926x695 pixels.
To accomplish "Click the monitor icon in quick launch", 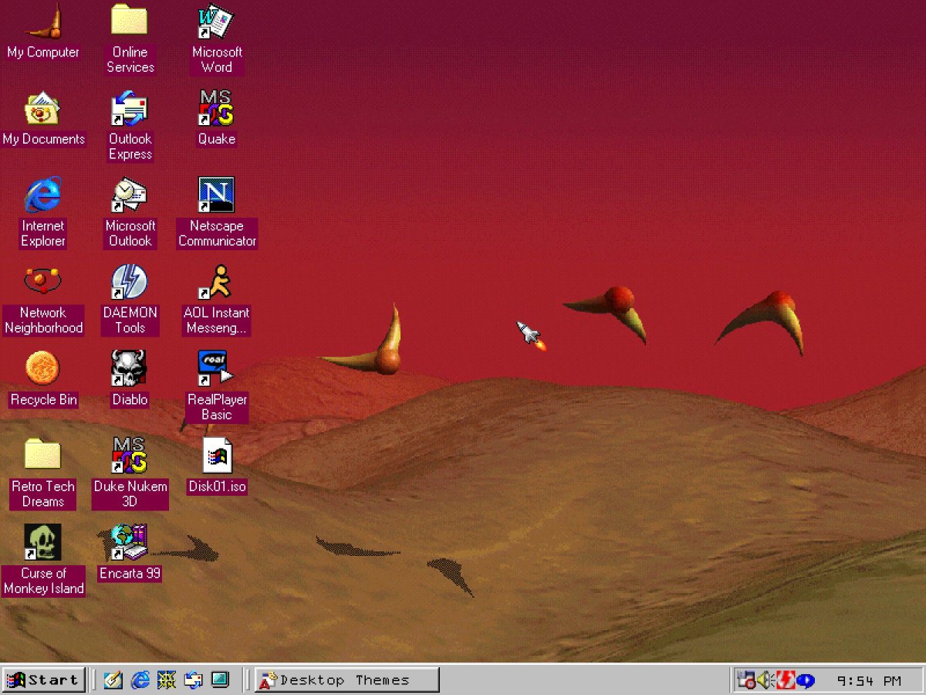I will pos(220,680).
